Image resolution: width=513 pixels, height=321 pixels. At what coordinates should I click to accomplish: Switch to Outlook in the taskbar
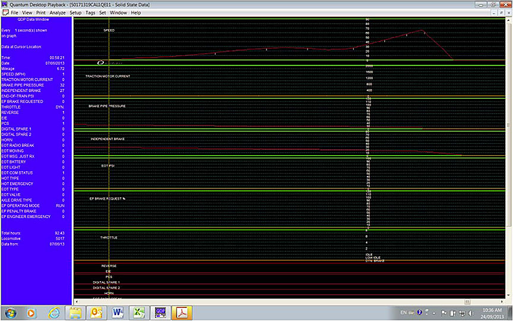pyautogui.click(x=96, y=312)
